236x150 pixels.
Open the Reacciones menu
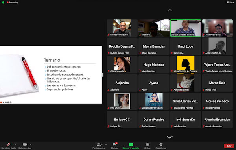click(x=161, y=146)
